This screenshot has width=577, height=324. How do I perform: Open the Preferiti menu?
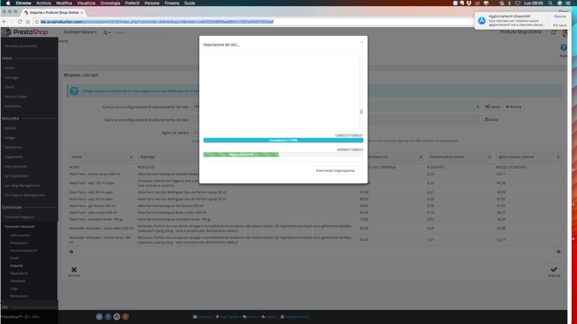tap(132, 3)
